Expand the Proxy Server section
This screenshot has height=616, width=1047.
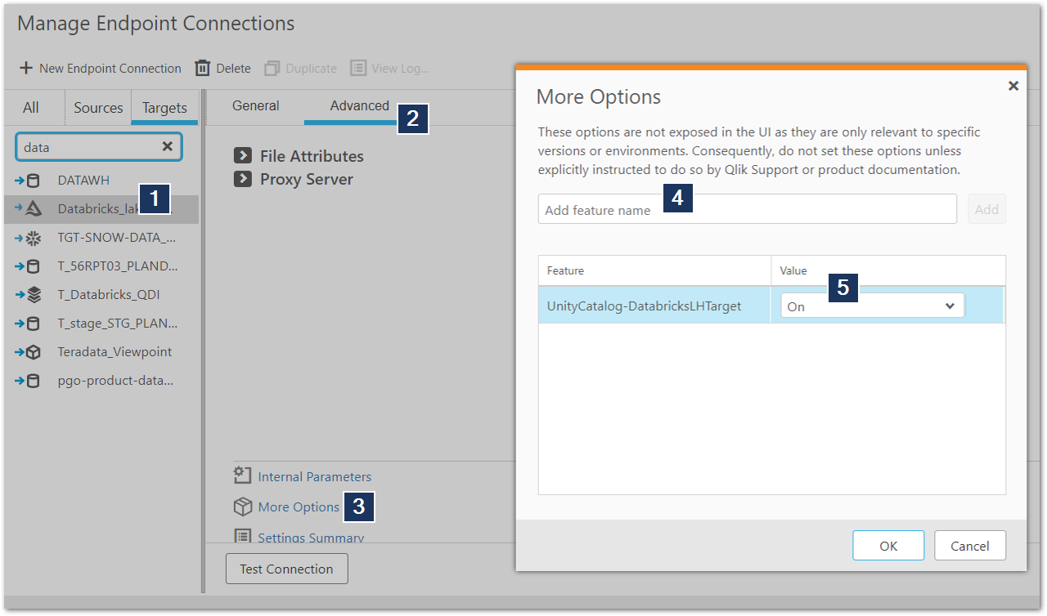[x=242, y=179]
